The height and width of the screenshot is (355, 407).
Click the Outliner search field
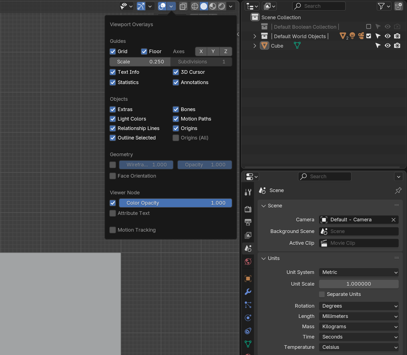click(319, 6)
